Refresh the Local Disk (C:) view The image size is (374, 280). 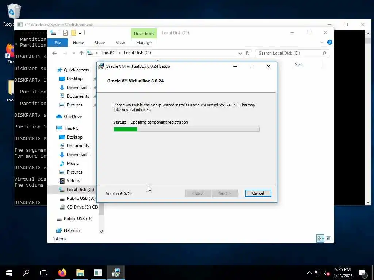(x=248, y=53)
